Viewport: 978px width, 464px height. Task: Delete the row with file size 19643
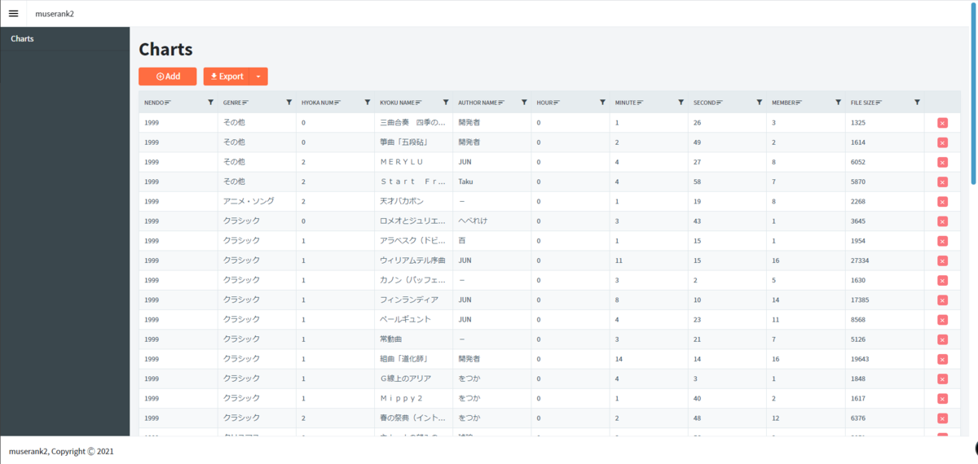click(942, 359)
